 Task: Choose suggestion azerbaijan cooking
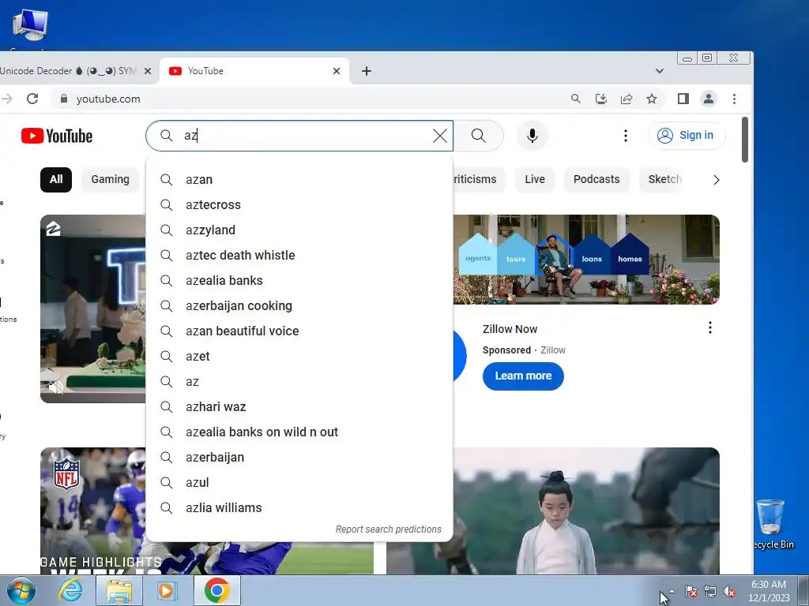299,305
